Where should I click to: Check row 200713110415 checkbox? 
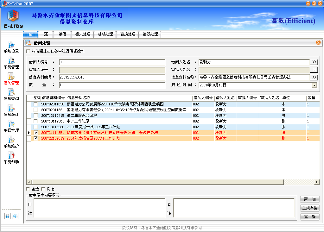36,116
